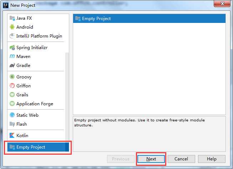Click the Groovy G icon
Viewport: 233px width, 169px height.
[x=12, y=77]
